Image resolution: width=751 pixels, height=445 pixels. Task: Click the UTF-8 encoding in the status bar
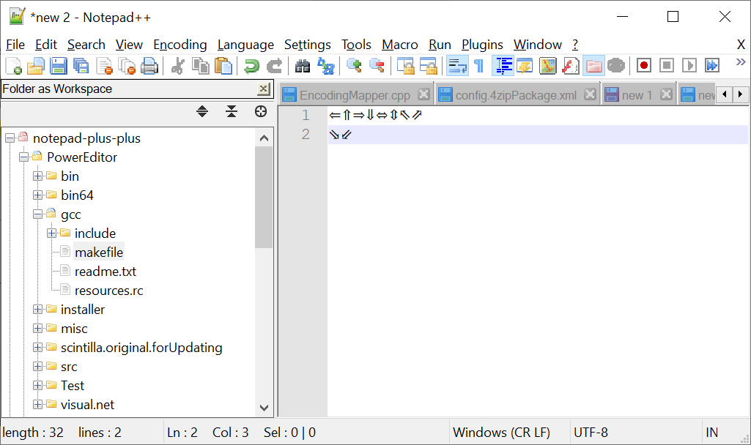[x=591, y=433]
